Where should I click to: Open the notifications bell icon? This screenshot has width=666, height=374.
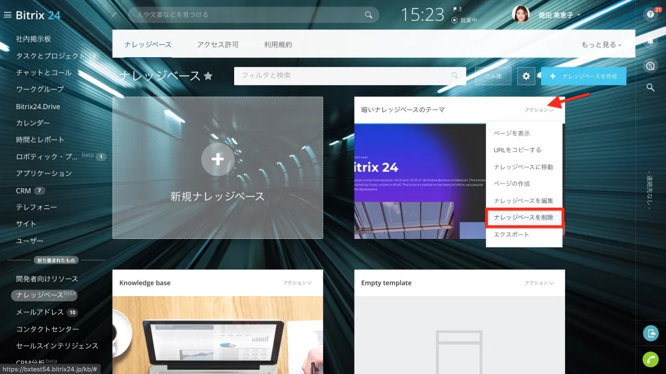click(650, 42)
